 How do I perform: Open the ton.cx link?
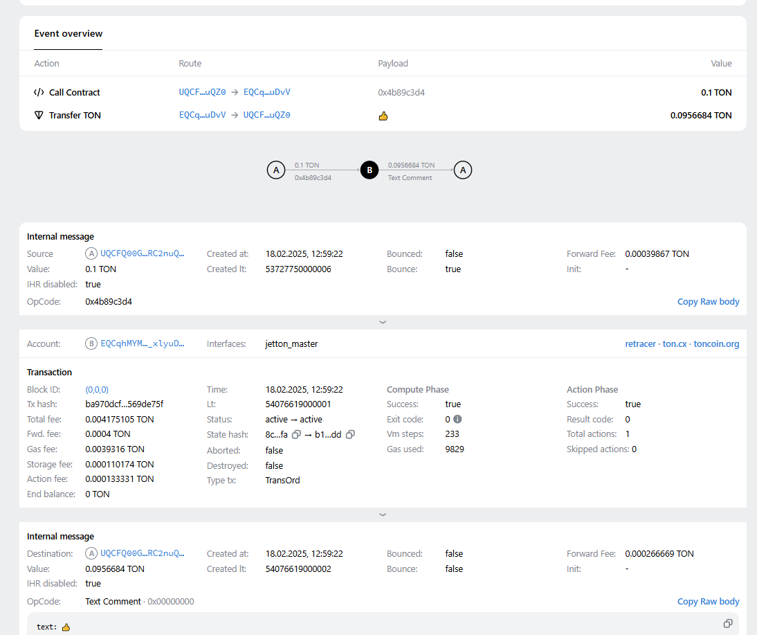pos(675,344)
